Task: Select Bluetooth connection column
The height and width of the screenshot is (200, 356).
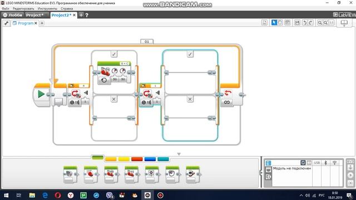Action: pos(325,163)
